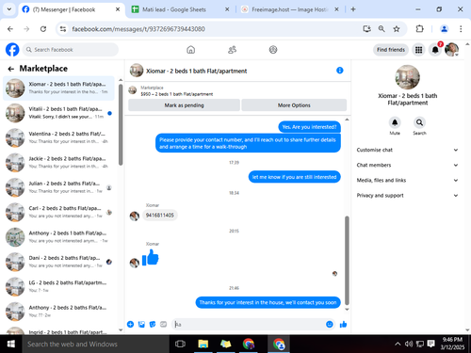Screen dimensions: 471x353
Task: Expand Customise chat section
Action: [407, 150]
